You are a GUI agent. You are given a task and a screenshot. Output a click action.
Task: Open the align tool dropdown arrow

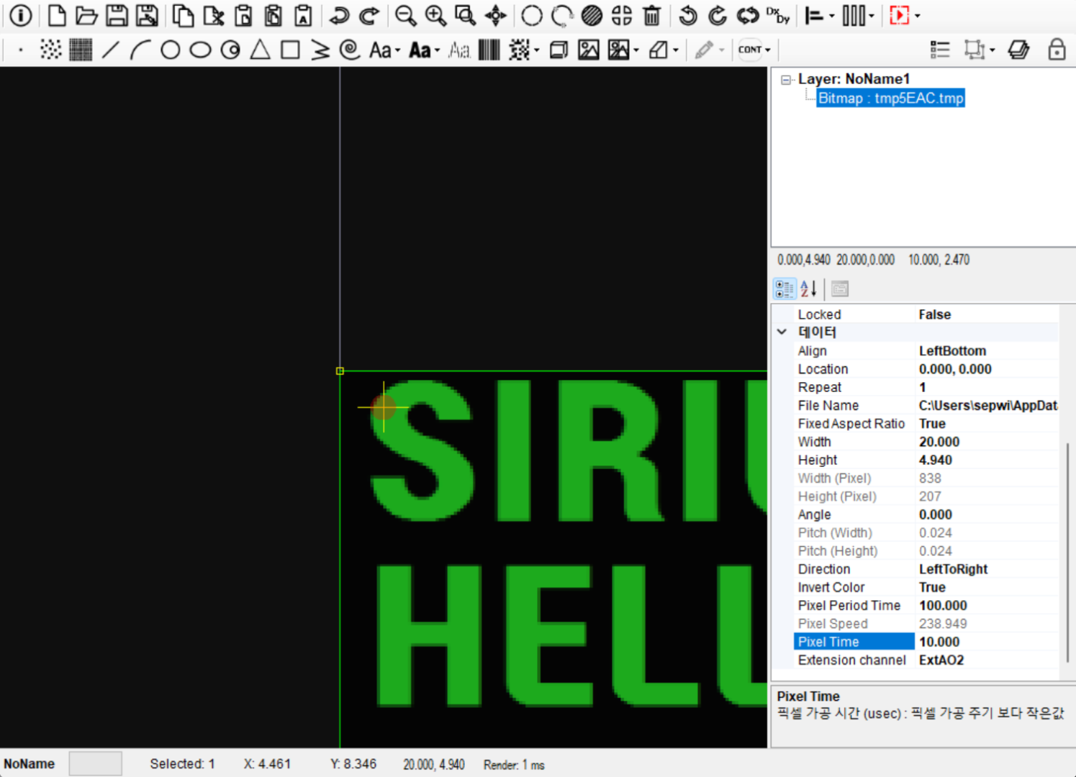[831, 16]
